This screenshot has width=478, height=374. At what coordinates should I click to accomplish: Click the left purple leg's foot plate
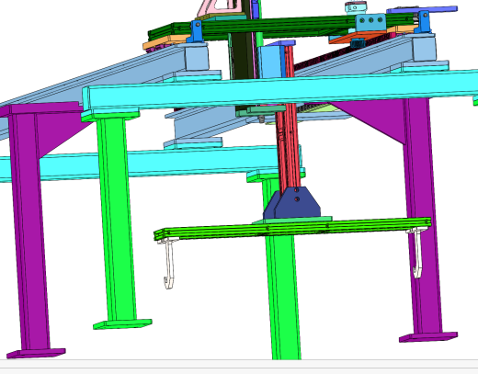36,354
